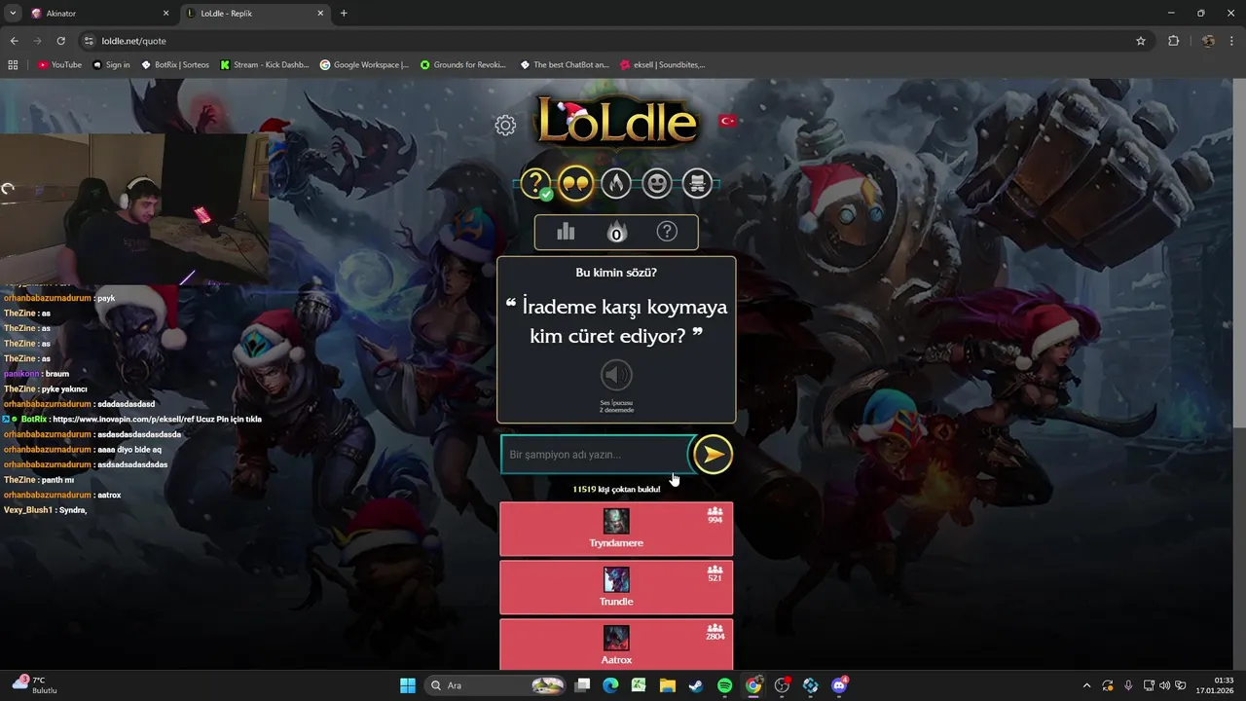Show the streak flame counter

(616, 232)
